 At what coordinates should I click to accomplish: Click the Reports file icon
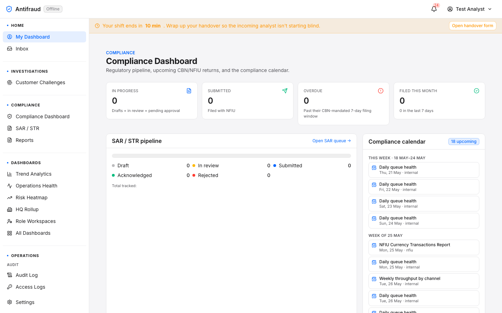10,140
